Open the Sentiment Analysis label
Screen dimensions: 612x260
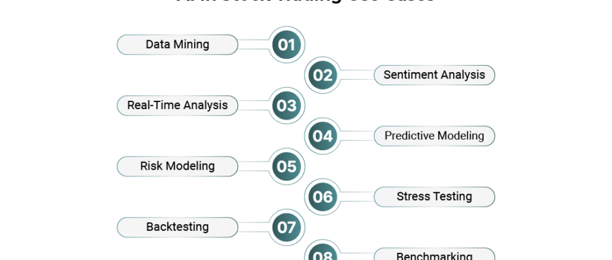[434, 75]
